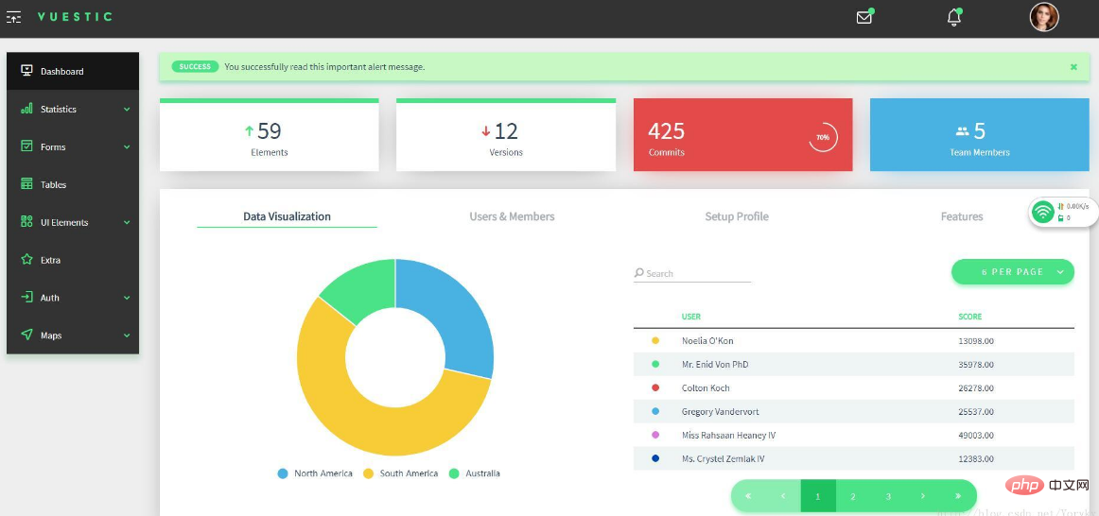Dismiss the success alert message
This screenshot has width=1099, height=516.
click(x=1073, y=67)
